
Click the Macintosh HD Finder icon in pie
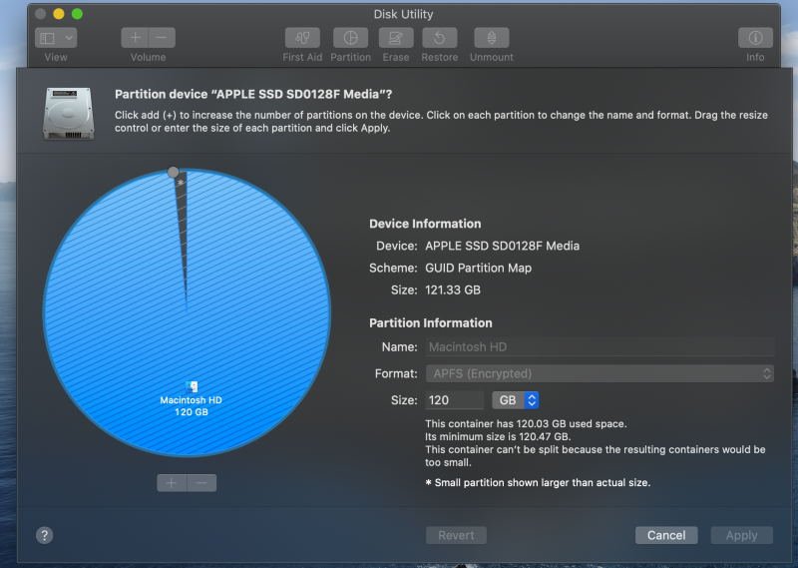click(192, 386)
